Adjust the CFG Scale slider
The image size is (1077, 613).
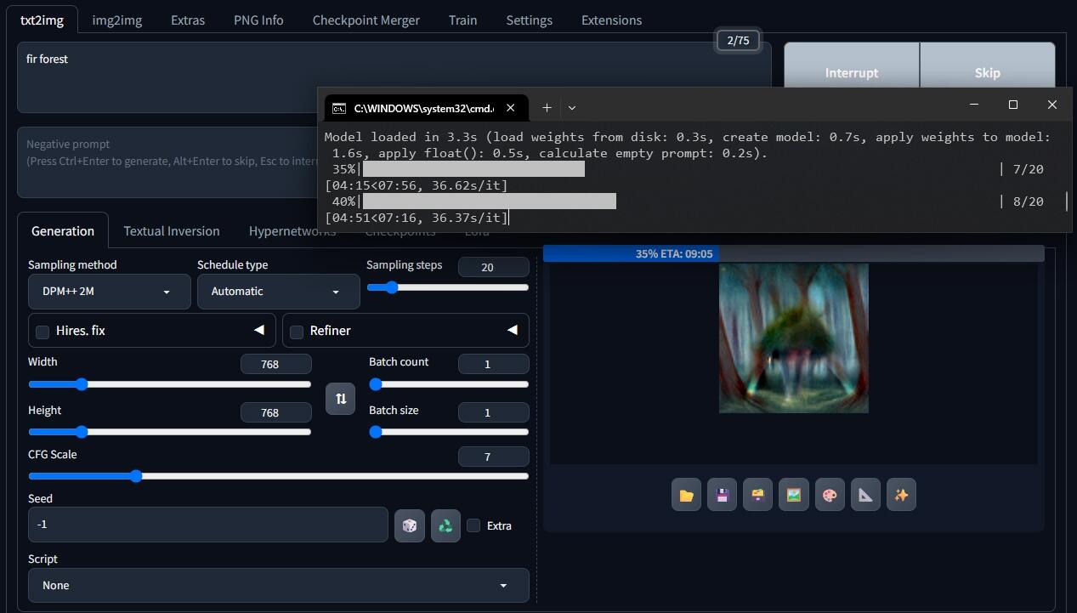point(278,476)
